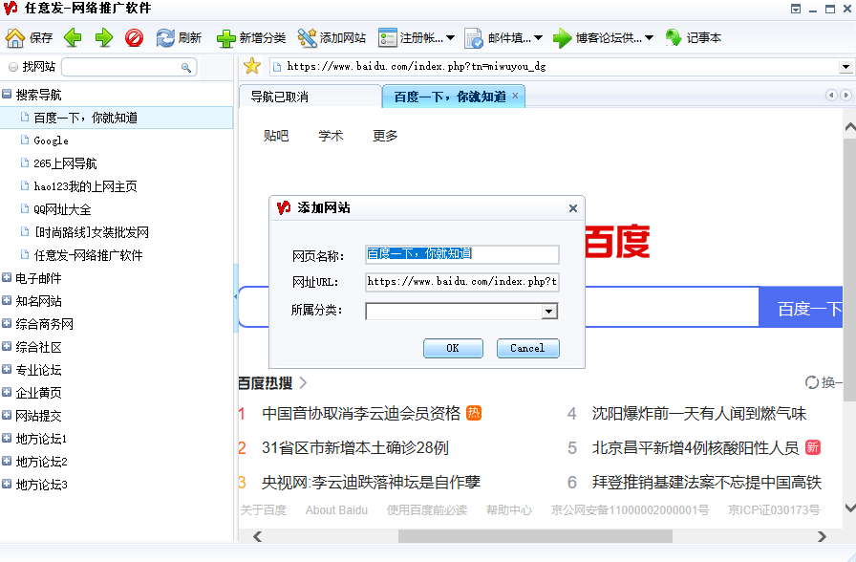856x562 pixels.
Task: Expand the 综合商务网 category
Action: tap(7, 323)
